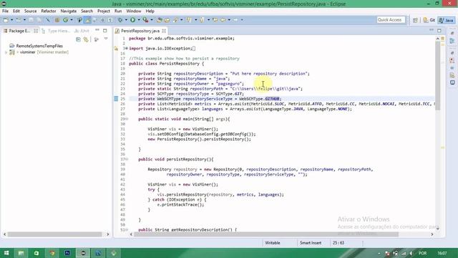The width and height of the screenshot is (458, 258).
Task: Open the New file dropdown arrow
Action: pyautogui.click(x=11, y=20)
